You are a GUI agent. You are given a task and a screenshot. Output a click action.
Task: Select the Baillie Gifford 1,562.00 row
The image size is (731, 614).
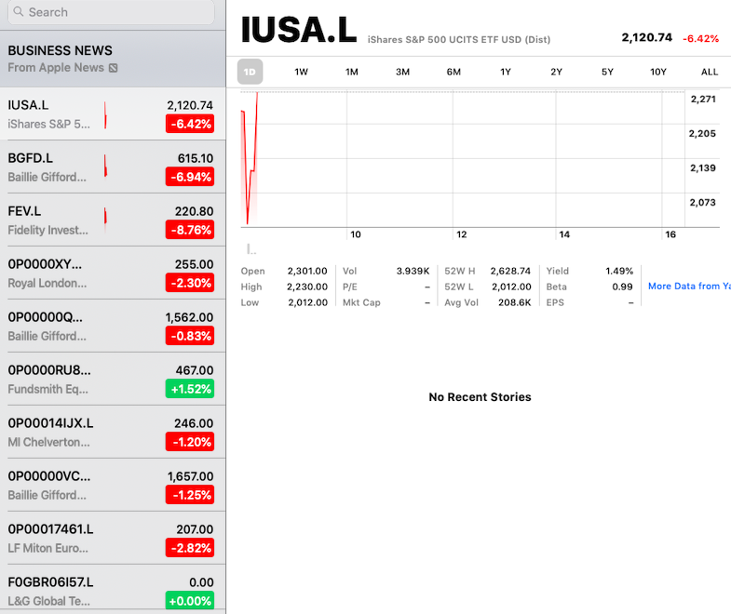113,327
